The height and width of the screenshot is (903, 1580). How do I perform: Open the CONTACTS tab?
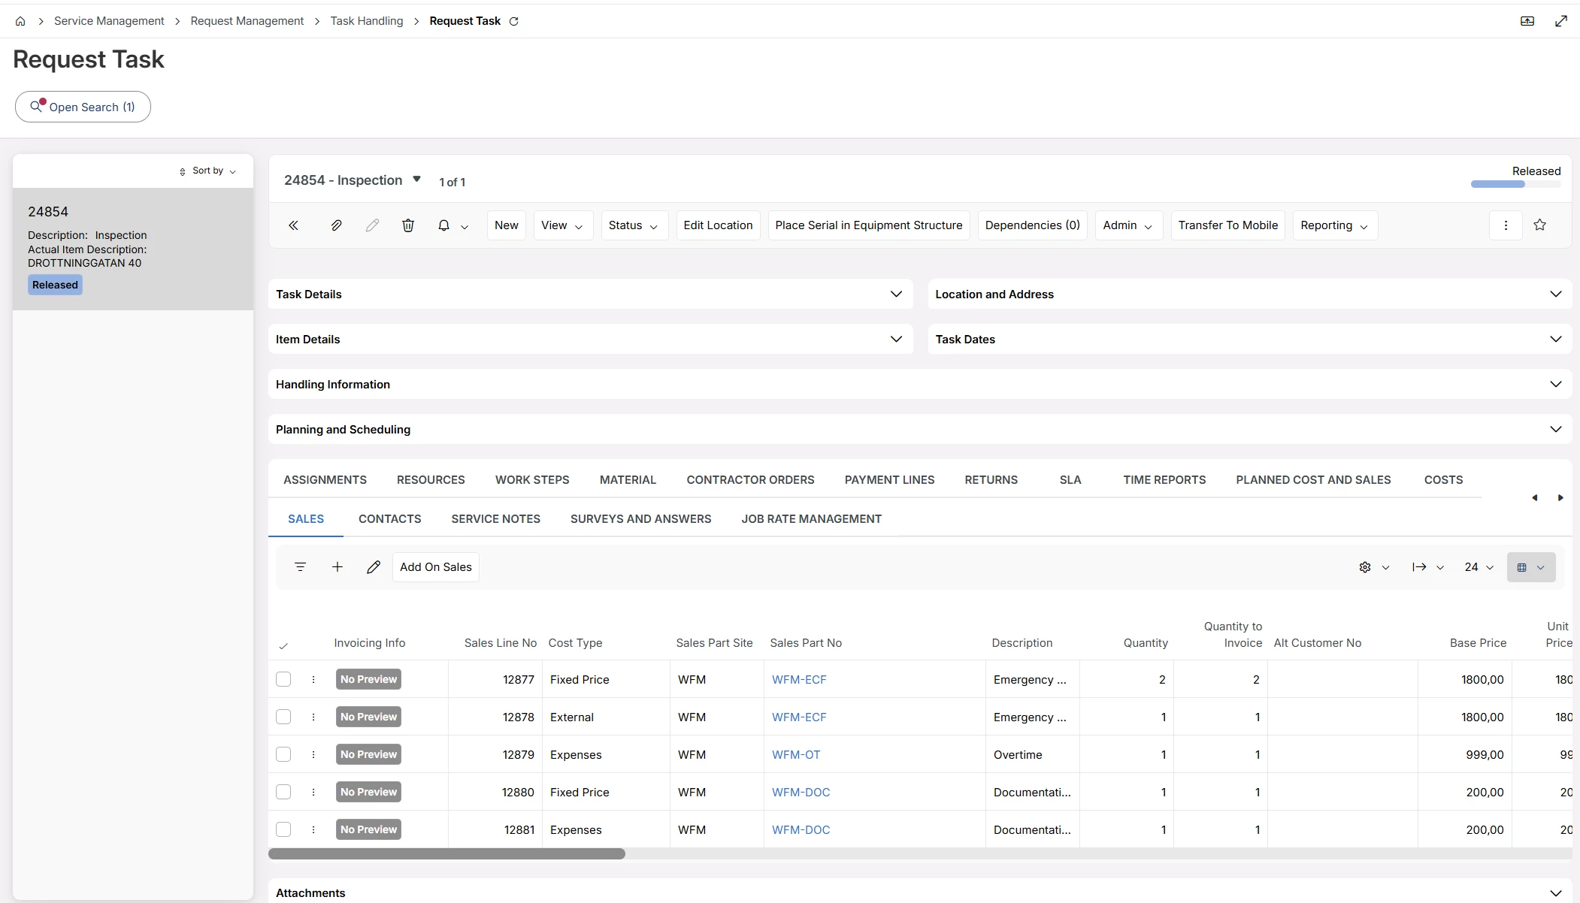click(x=389, y=518)
